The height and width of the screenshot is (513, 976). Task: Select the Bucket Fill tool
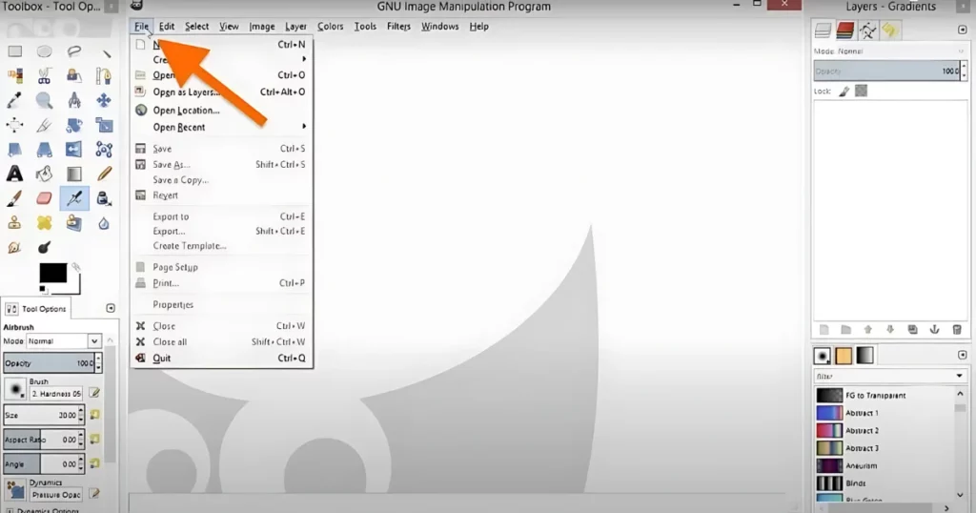pyautogui.click(x=44, y=174)
